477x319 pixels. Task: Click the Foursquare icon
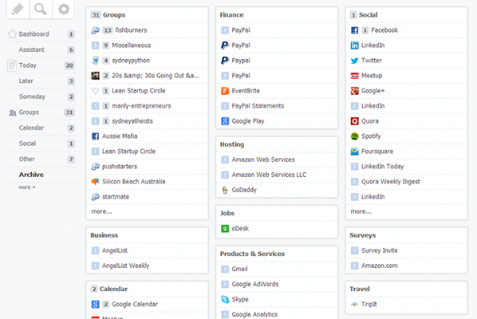pyautogui.click(x=354, y=152)
